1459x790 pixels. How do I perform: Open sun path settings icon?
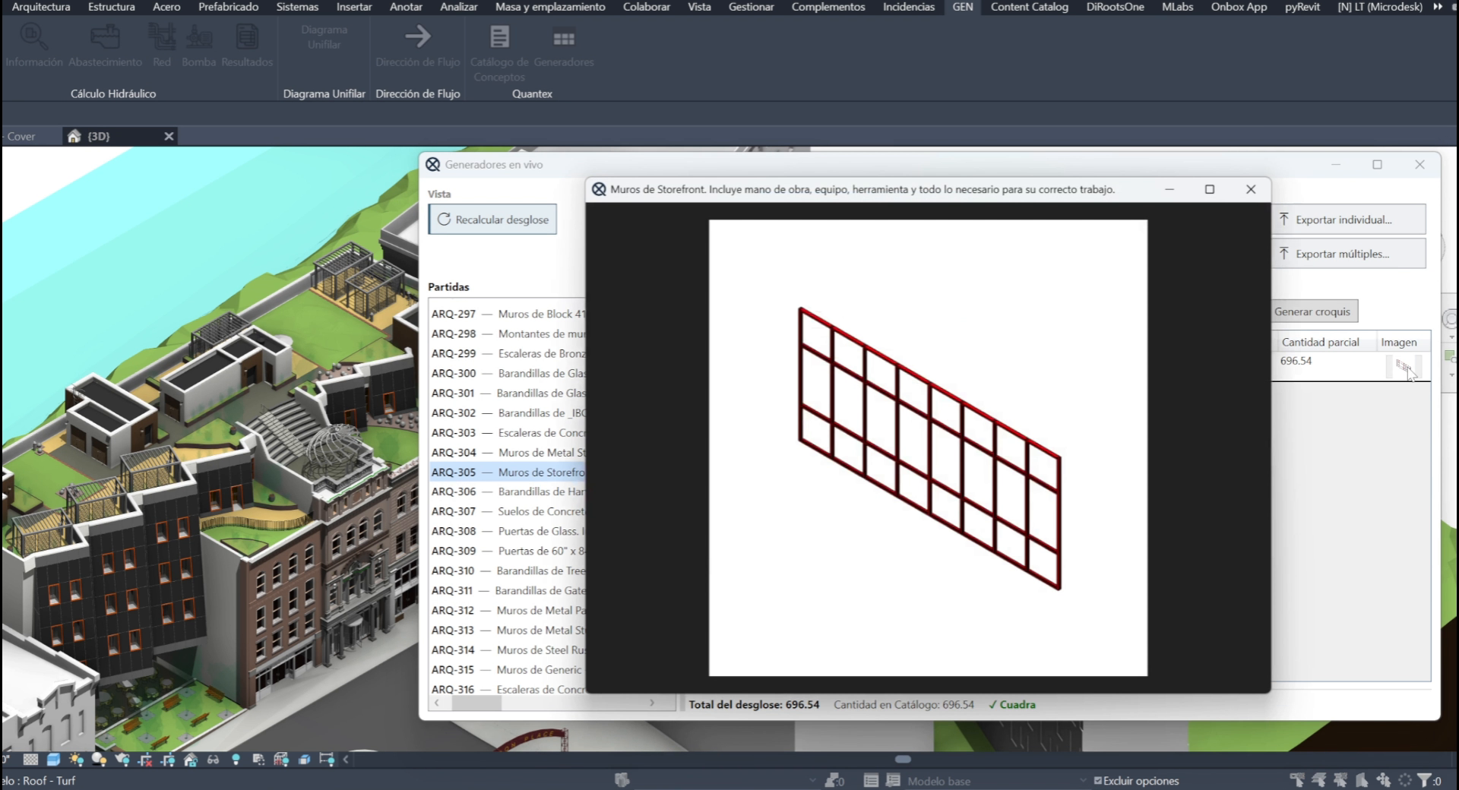76,760
